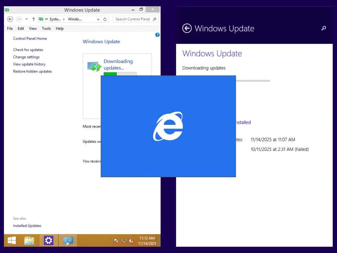Click the 10/11/2025 at 2:31 AM (Failed) text

280,149
